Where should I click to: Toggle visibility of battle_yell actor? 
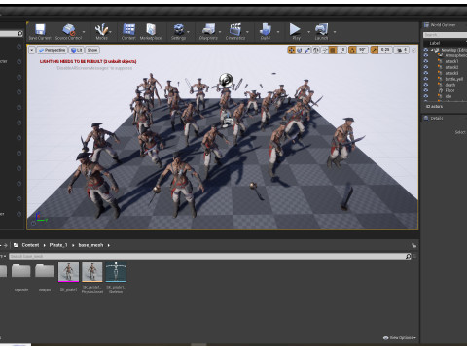[426, 79]
